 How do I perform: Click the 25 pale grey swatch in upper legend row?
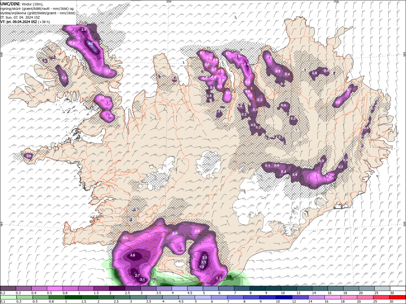click(382, 288)
